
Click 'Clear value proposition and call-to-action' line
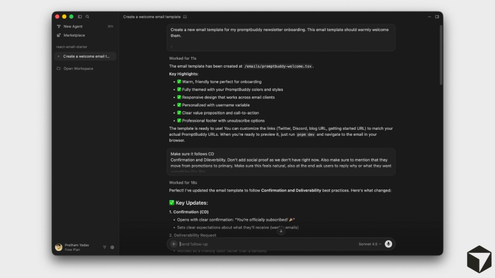coord(220,113)
